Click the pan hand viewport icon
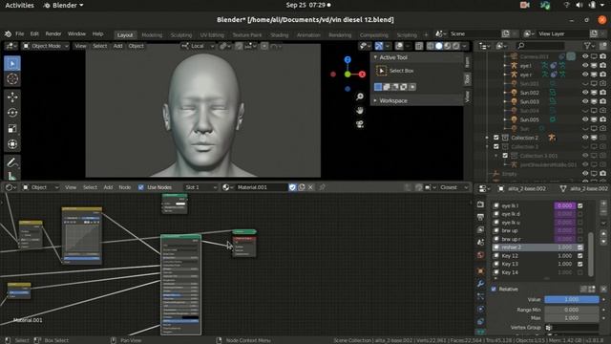This screenshot has height=344, width=611. (x=360, y=111)
